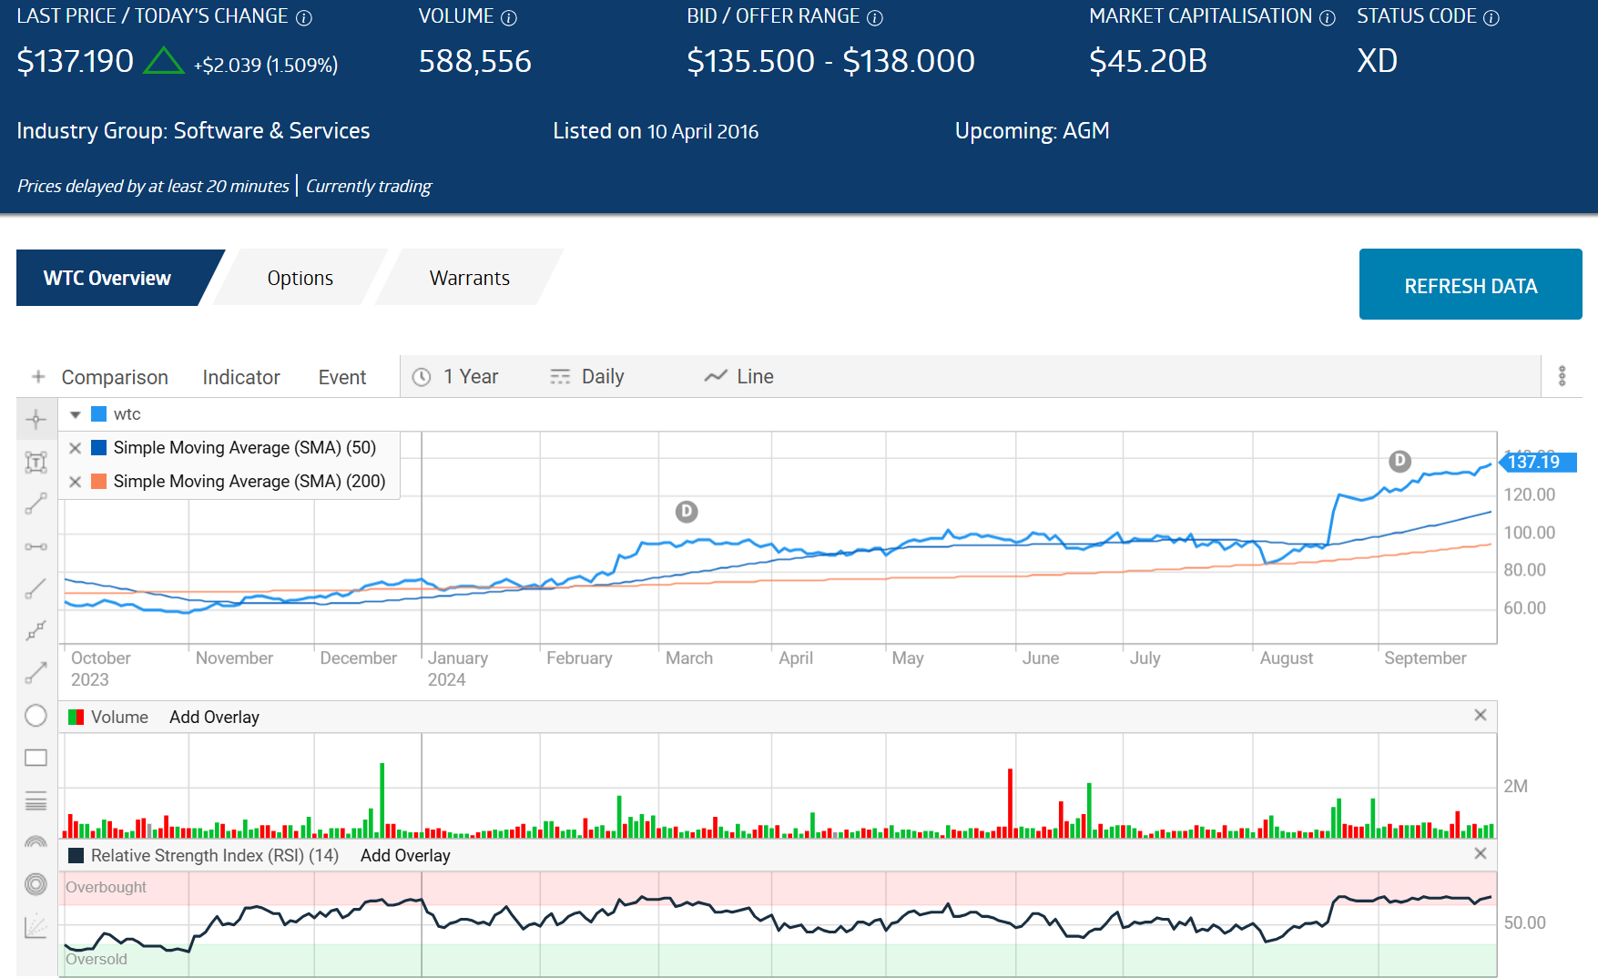Click the SMA (50) dark blue swatch

[x=99, y=447]
